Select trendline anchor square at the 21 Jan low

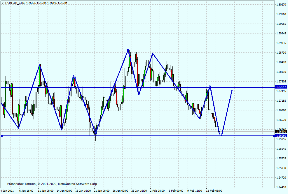click(x=95, y=132)
